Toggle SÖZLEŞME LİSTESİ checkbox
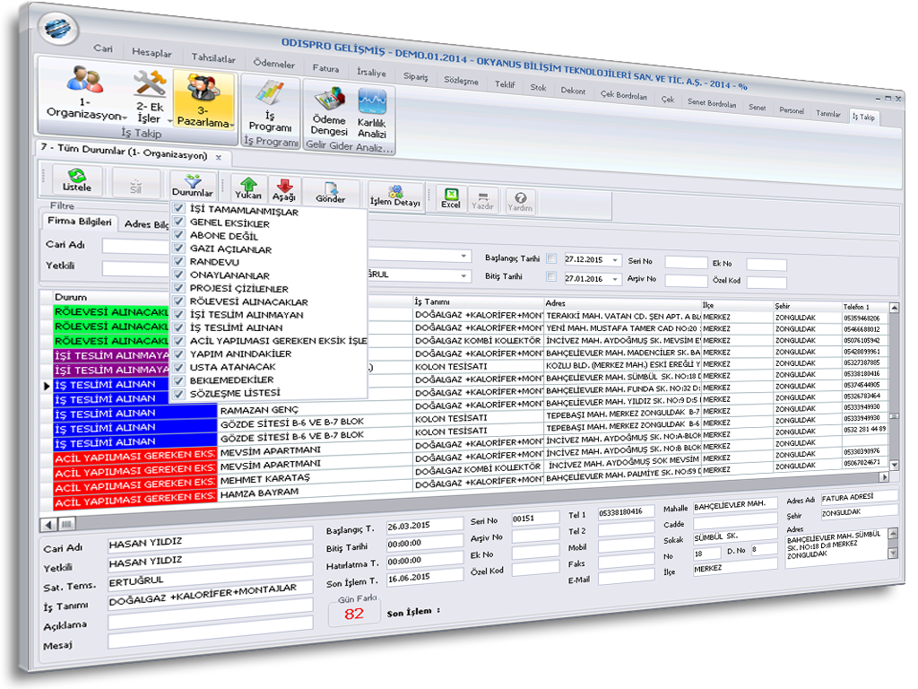 (179, 393)
